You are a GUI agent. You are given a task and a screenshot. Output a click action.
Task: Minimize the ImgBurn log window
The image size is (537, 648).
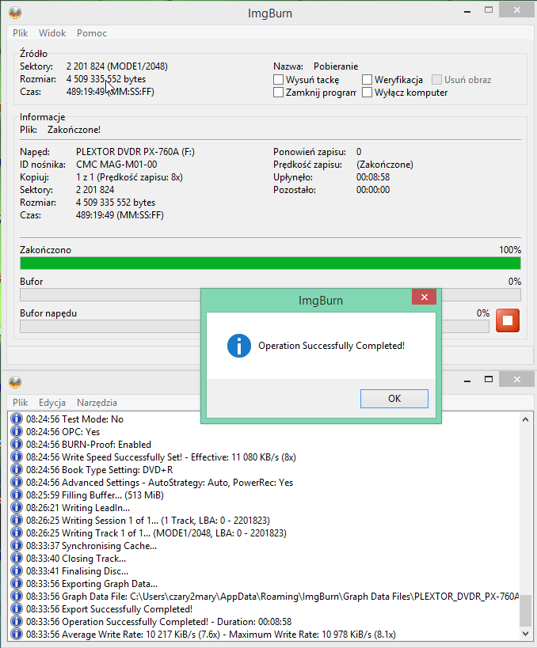467,381
